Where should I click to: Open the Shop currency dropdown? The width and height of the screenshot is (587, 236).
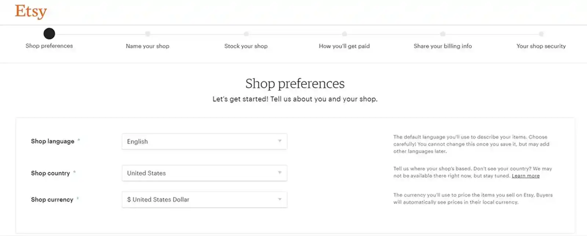point(204,200)
